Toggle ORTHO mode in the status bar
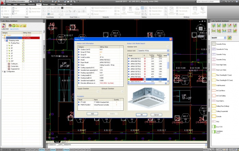 [42, 150]
